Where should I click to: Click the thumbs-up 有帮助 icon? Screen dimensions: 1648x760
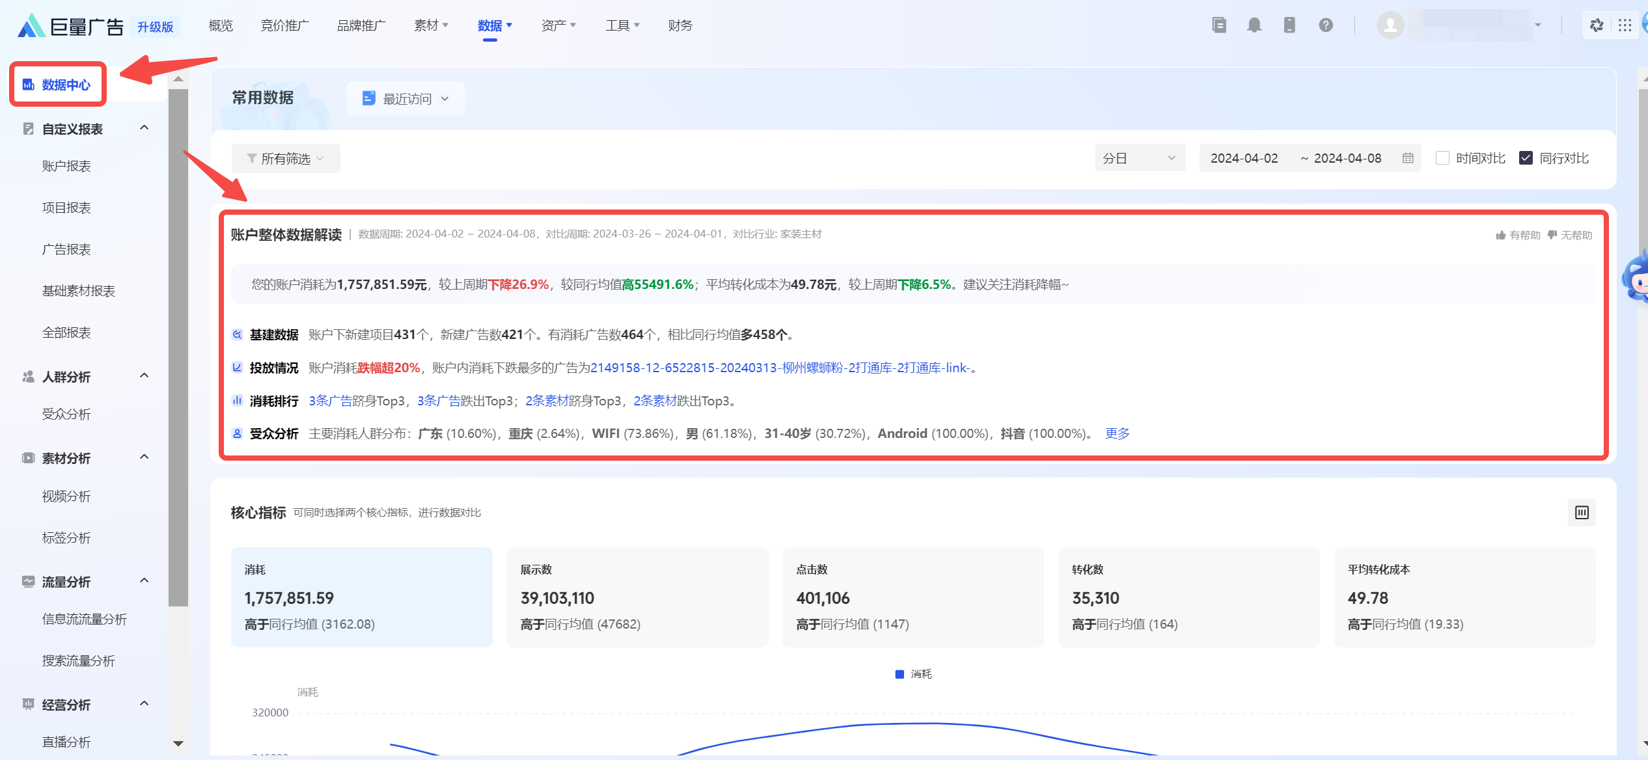click(x=1501, y=235)
